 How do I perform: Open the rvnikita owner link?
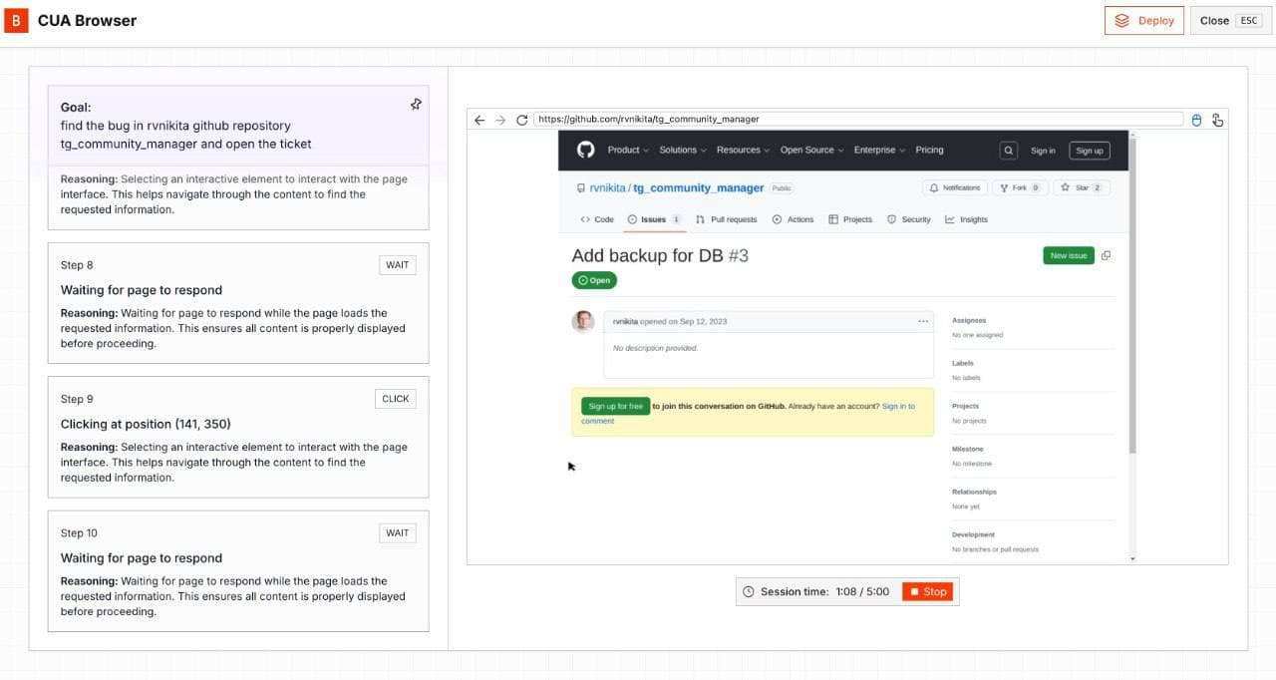pos(606,187)
